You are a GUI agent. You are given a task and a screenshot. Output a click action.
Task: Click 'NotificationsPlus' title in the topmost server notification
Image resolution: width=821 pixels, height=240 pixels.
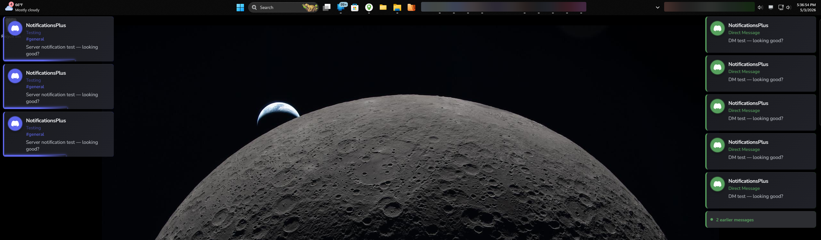click(46, 25)
